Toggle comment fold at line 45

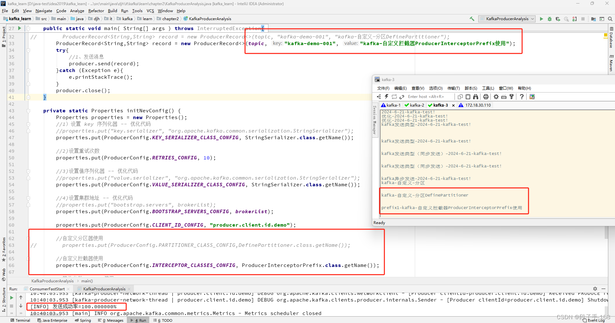pos(28,124)
